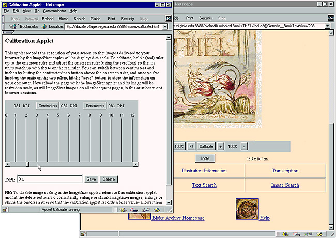Click the THEL illustrated plate image

(217, 78)
